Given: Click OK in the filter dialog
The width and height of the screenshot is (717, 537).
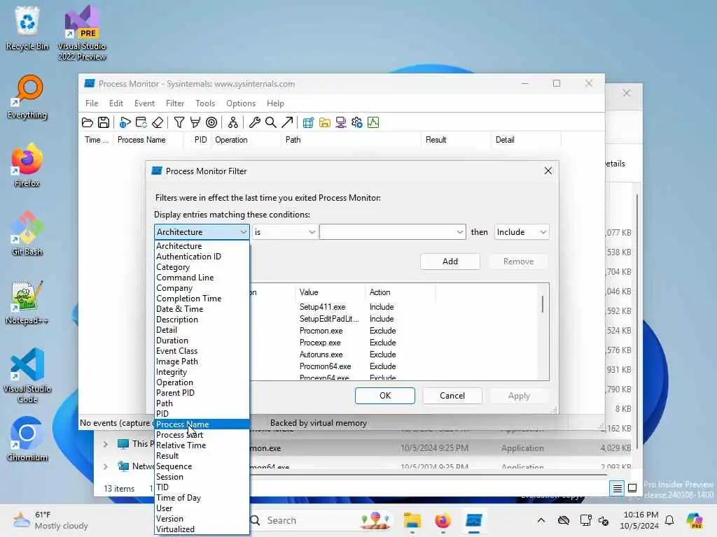Looking at the screenshot, I should (385, 396).
